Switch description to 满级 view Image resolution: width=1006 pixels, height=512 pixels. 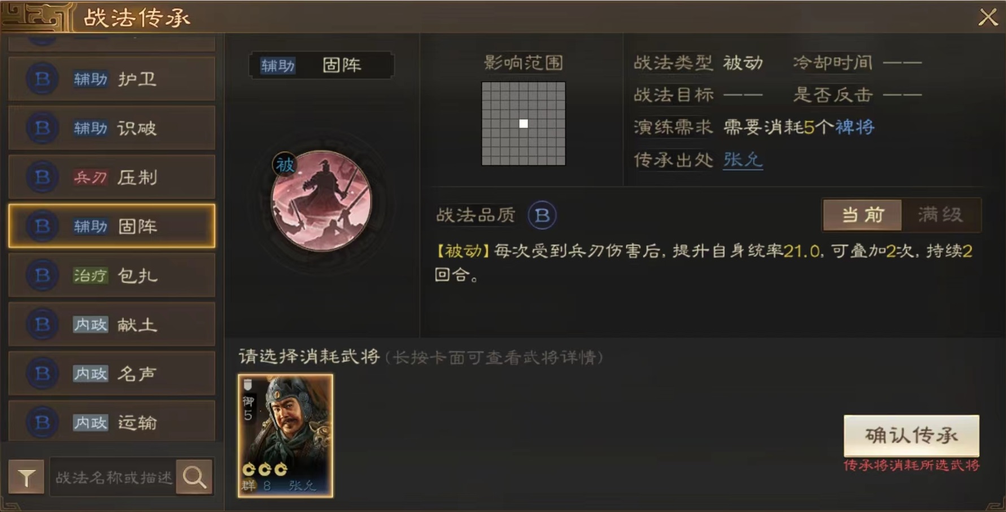[x=941, y=215]
